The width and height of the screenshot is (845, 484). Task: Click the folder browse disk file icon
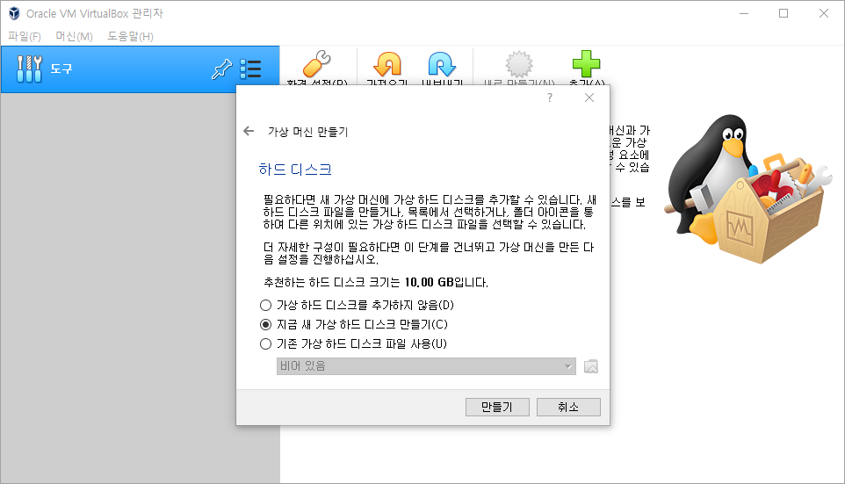click(x=591, y=366)
